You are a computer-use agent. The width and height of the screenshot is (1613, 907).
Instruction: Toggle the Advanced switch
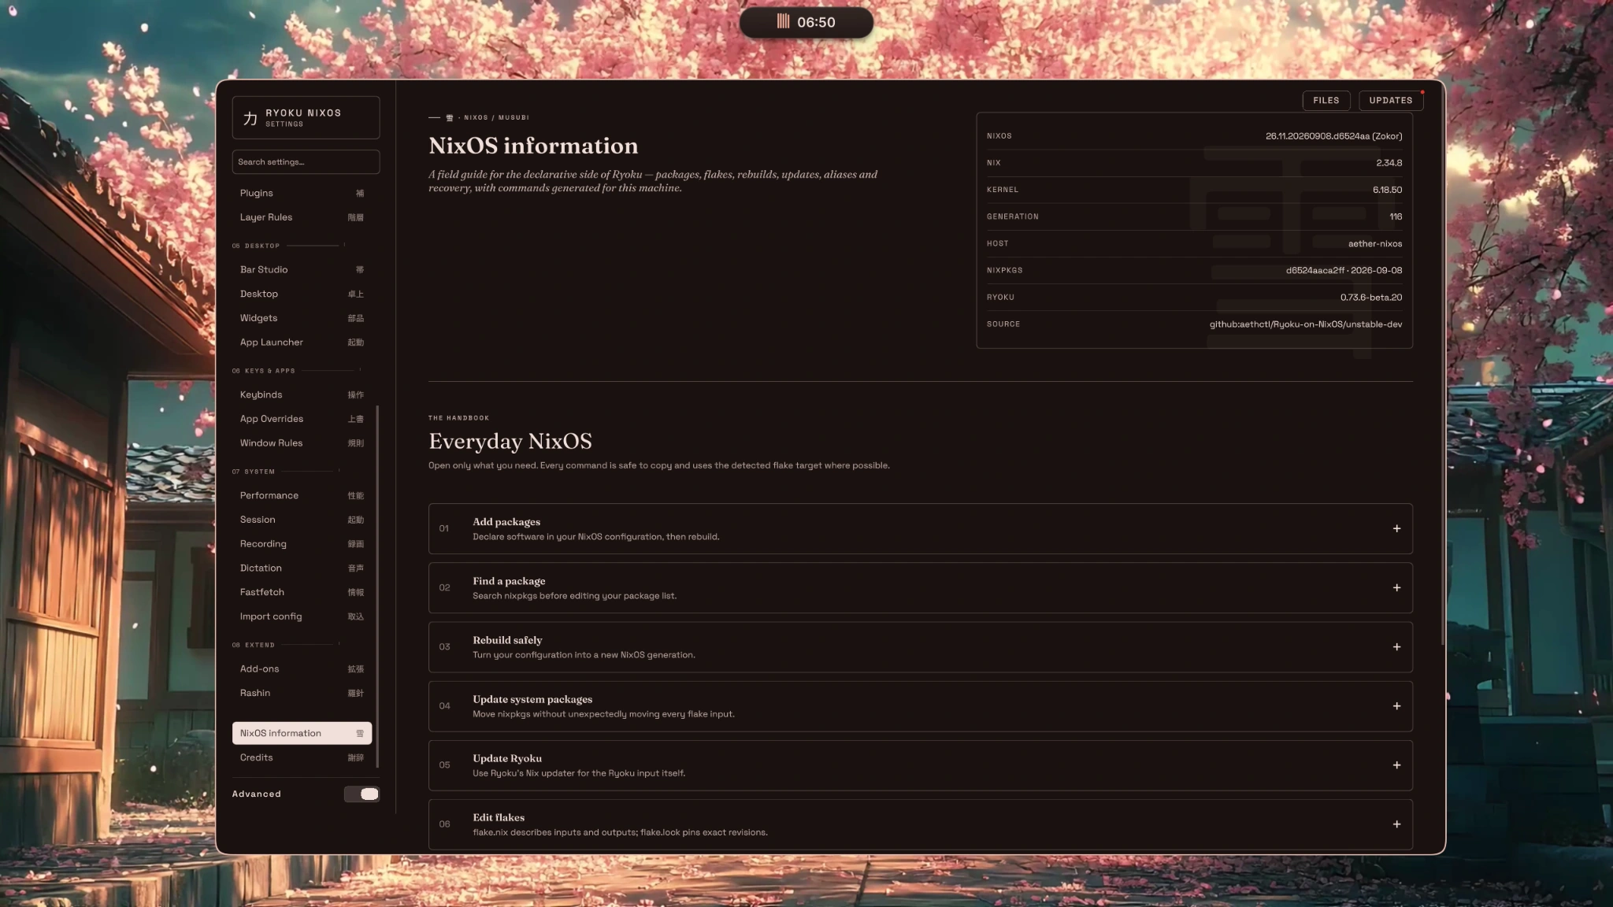(362, 794)
